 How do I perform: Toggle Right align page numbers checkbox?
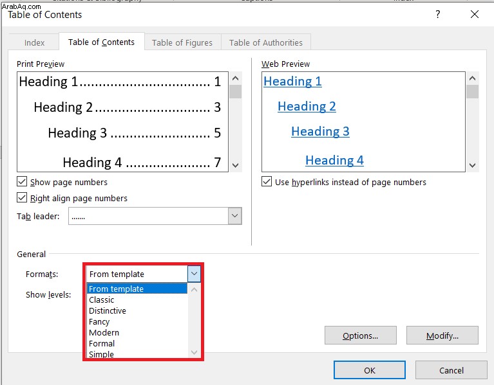pyautogui.click(x=22, y=198)
